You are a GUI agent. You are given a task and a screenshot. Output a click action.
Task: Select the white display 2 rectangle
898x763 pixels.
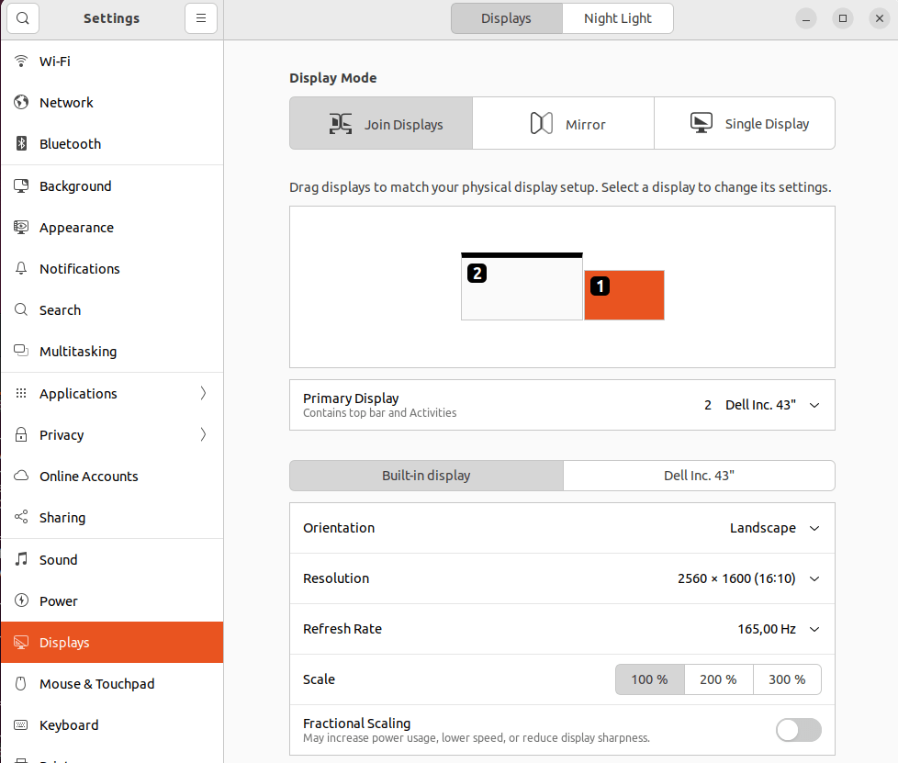522,286
